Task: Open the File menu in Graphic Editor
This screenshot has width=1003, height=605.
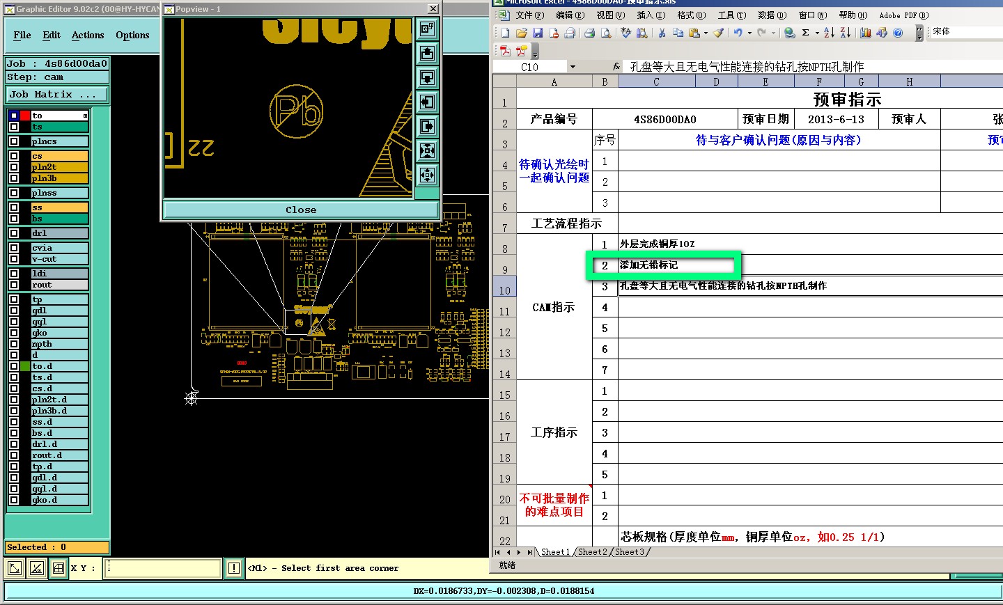Action: [22, 35]
